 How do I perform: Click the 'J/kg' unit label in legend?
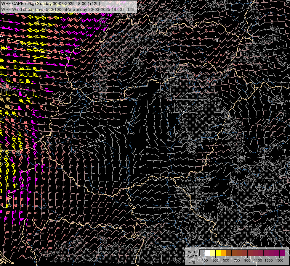tap(192, 262)
